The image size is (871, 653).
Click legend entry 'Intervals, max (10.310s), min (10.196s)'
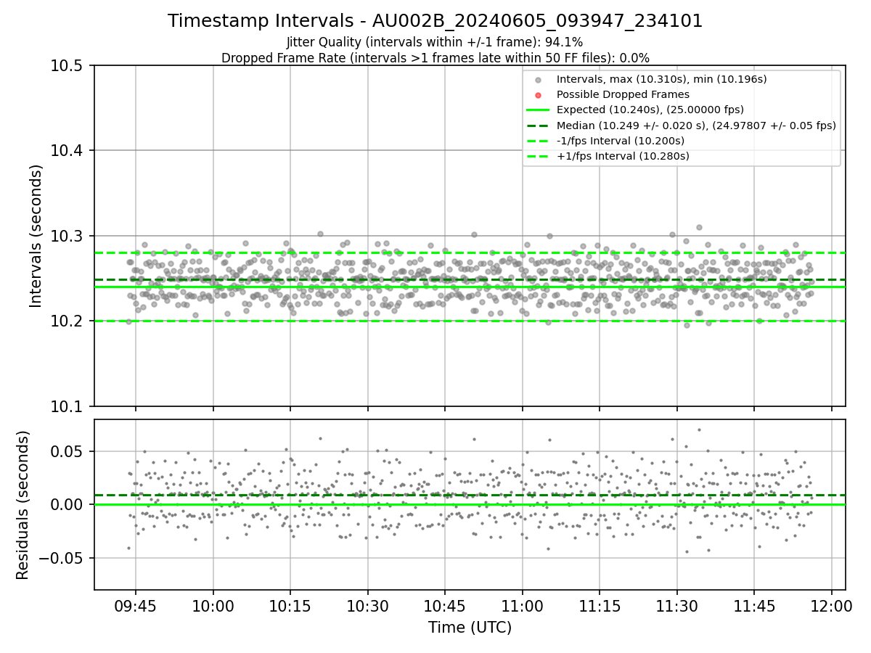(661, 79)
